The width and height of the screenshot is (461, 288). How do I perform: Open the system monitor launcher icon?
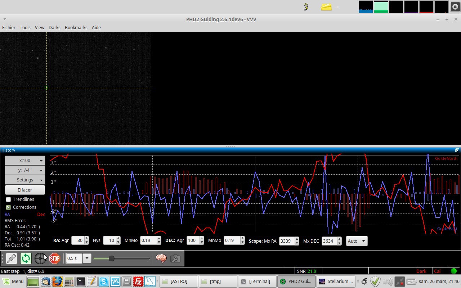pos(115,282)
